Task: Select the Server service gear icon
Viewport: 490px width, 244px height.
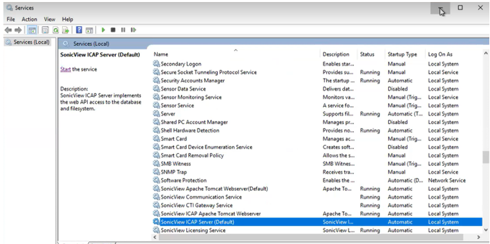Action: 156,114
